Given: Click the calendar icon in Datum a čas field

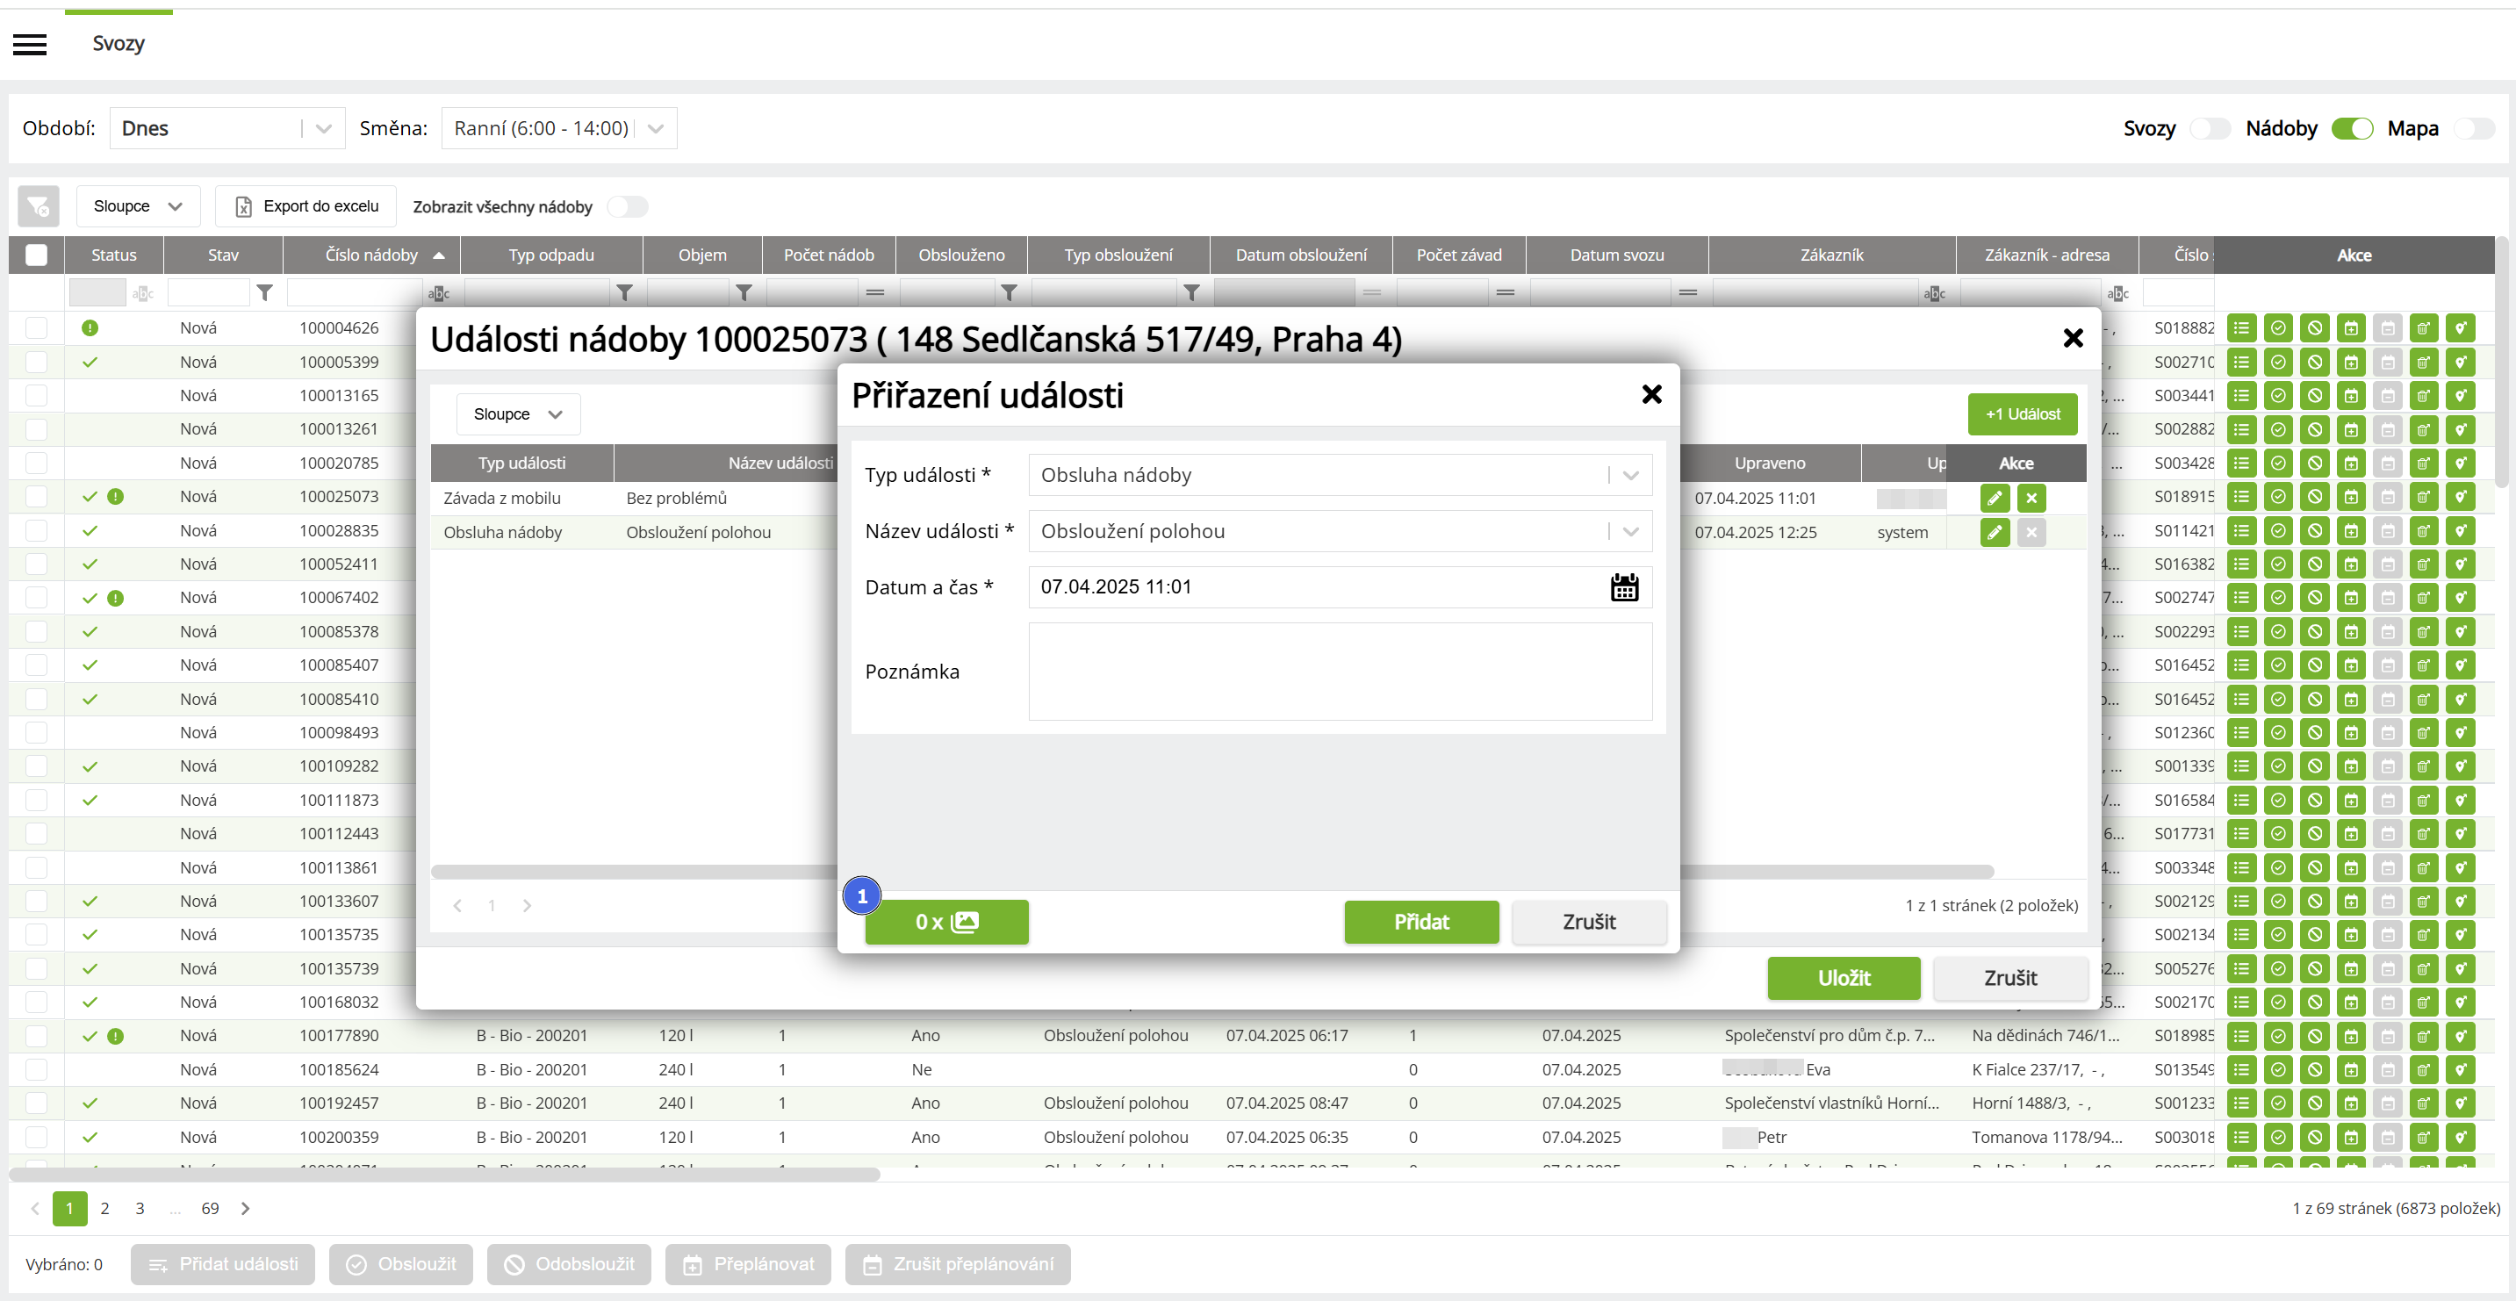Looking at the screenshot, I should tap(1623, 587).
